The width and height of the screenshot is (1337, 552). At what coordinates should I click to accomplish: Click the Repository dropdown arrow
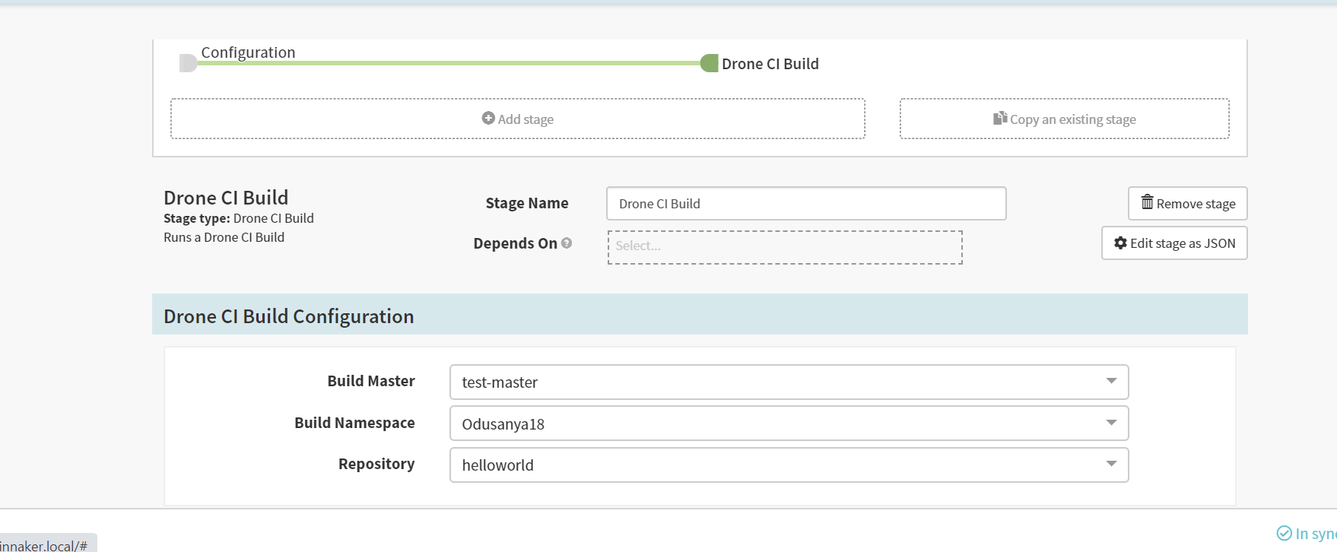pyautogui.click(x=1111, y=464)
